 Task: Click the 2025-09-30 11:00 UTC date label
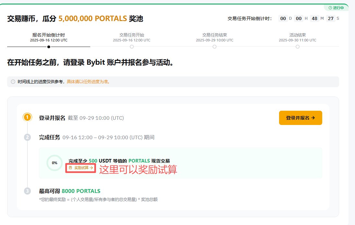pos(298,40)
